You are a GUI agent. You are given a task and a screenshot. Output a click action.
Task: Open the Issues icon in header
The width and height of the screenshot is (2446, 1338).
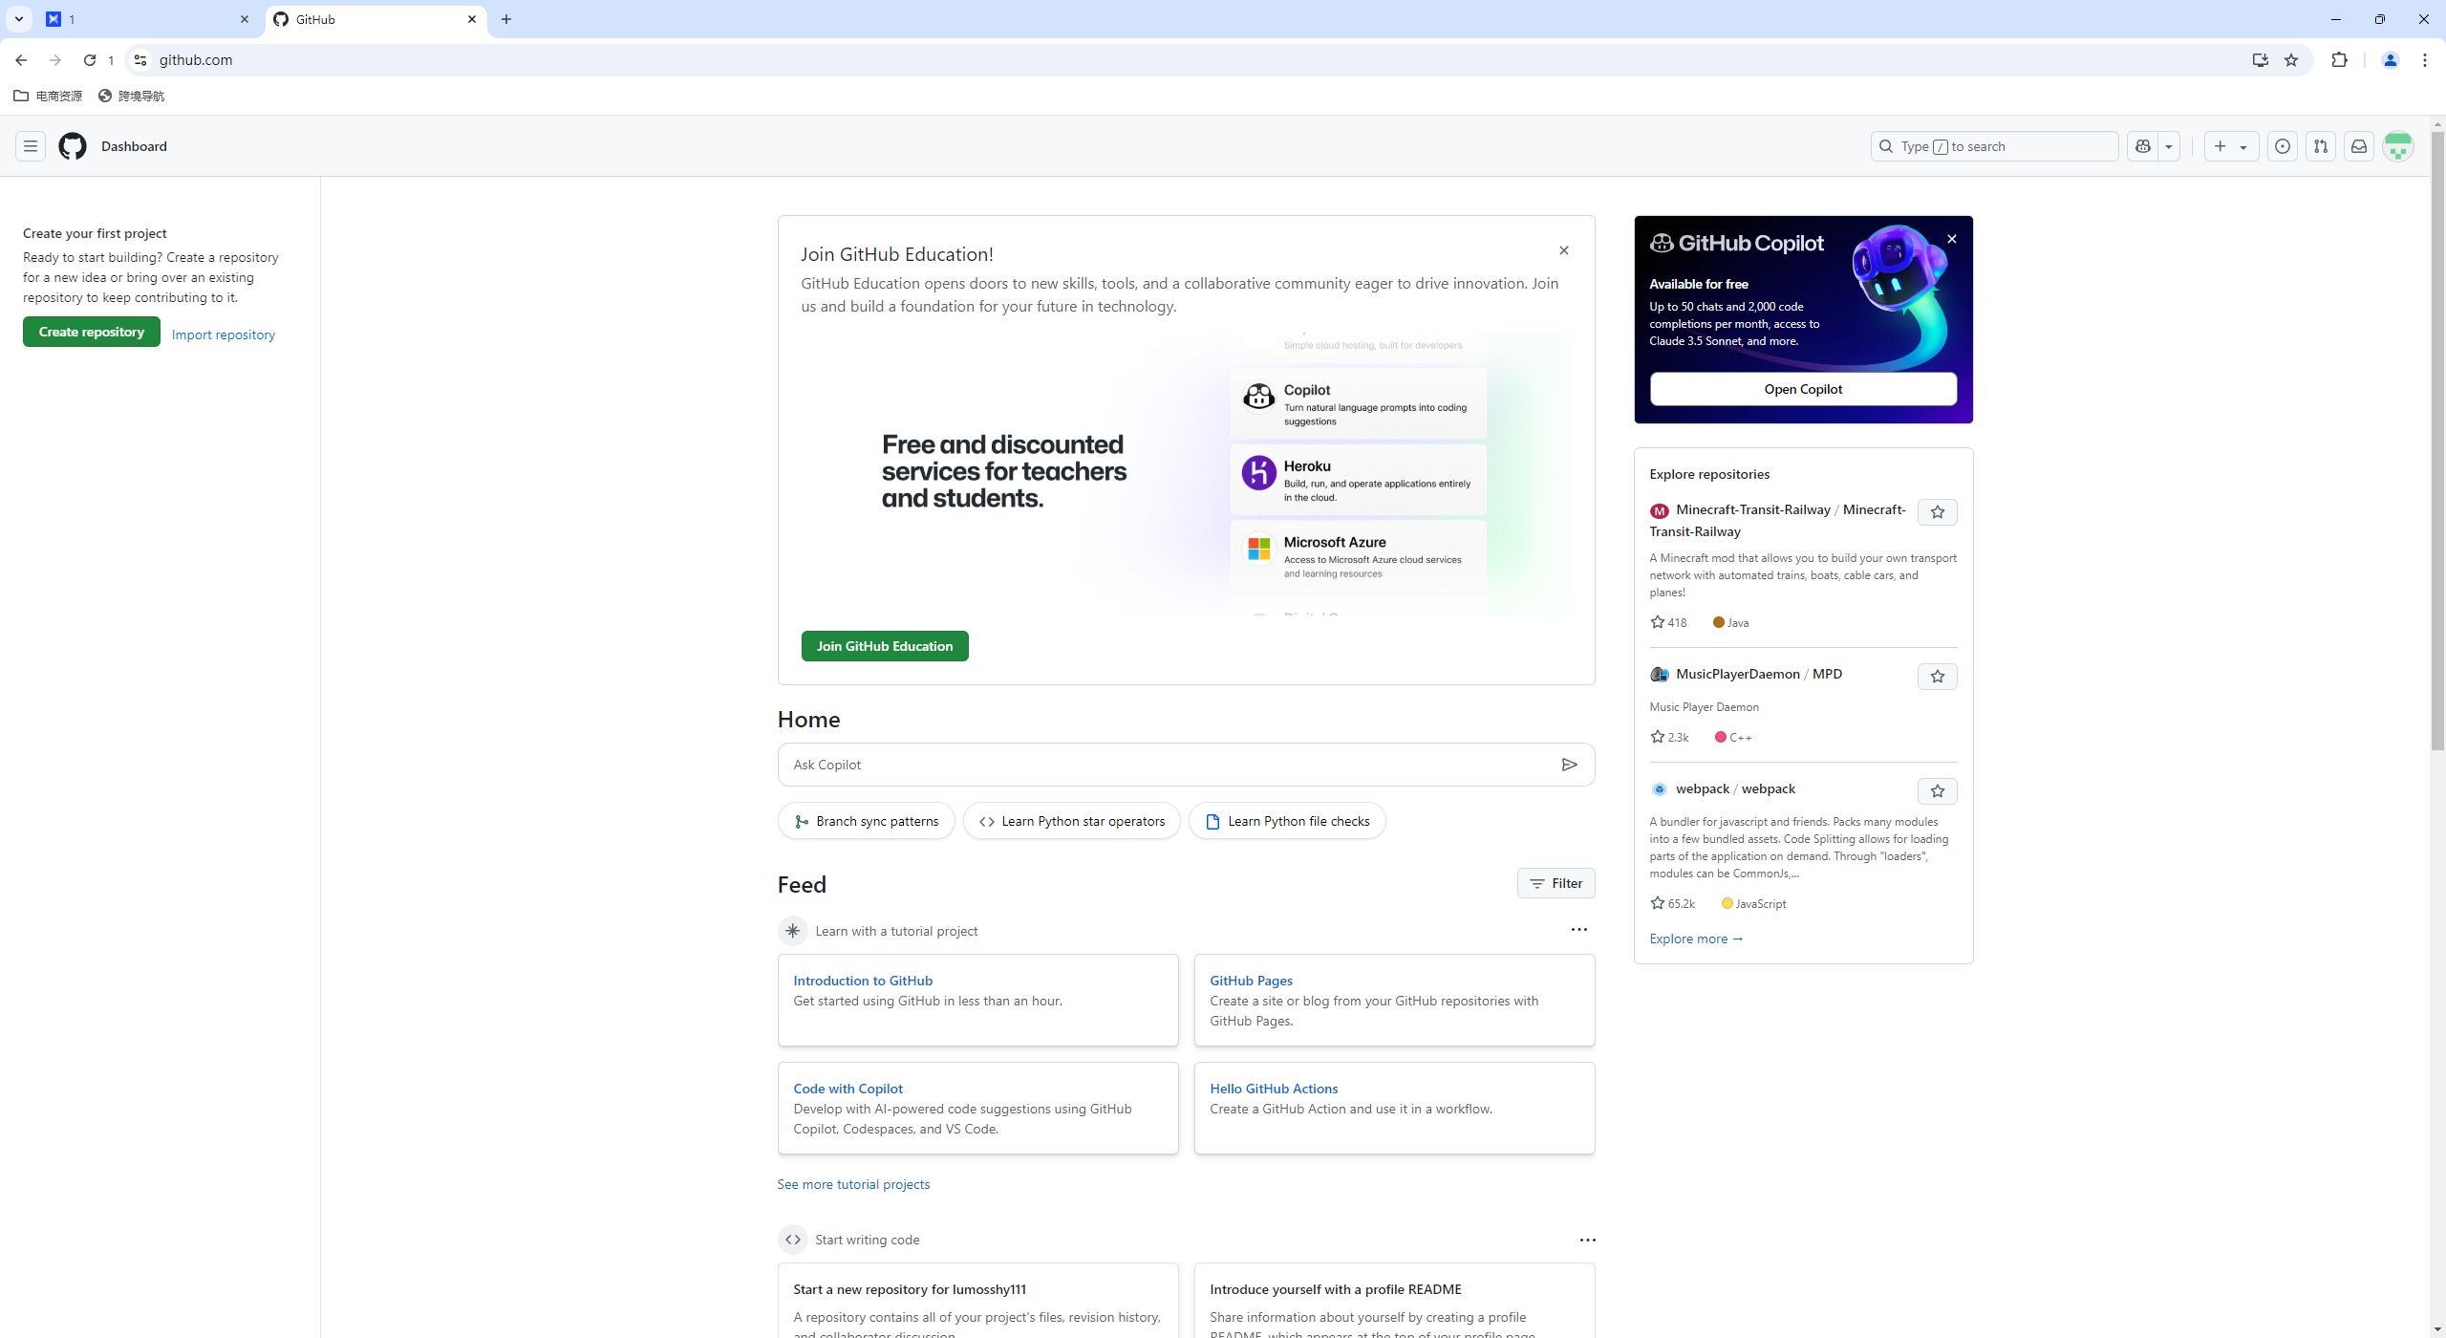pos(2283,146)
